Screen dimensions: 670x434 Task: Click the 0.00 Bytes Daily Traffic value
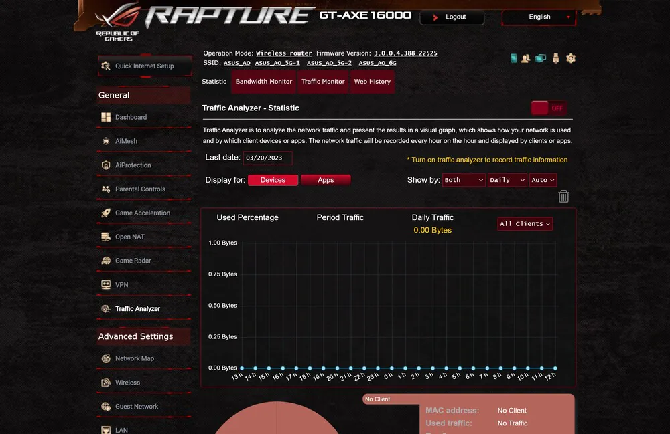432,230
